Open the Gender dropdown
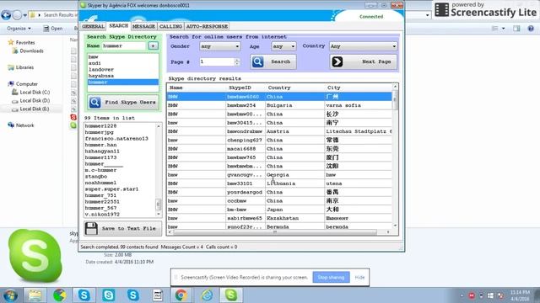Screen dimensions: 540x303 219,46
